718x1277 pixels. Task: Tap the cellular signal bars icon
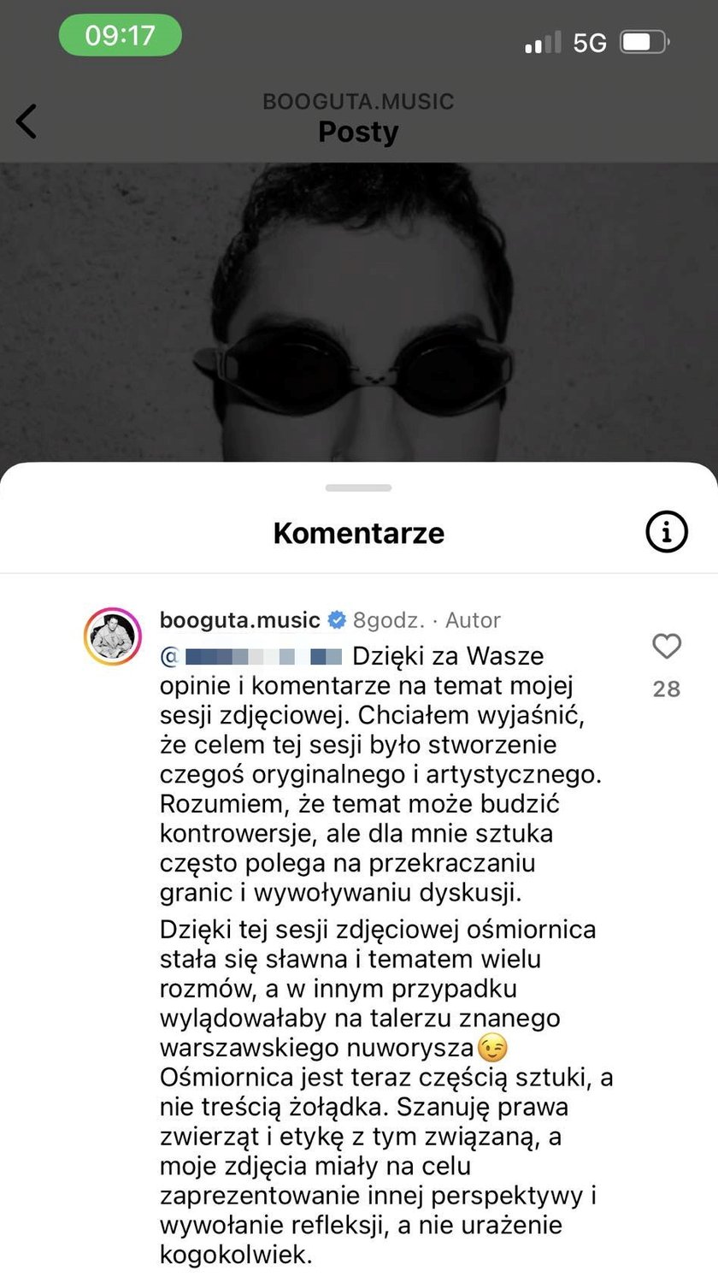[543, 42]
